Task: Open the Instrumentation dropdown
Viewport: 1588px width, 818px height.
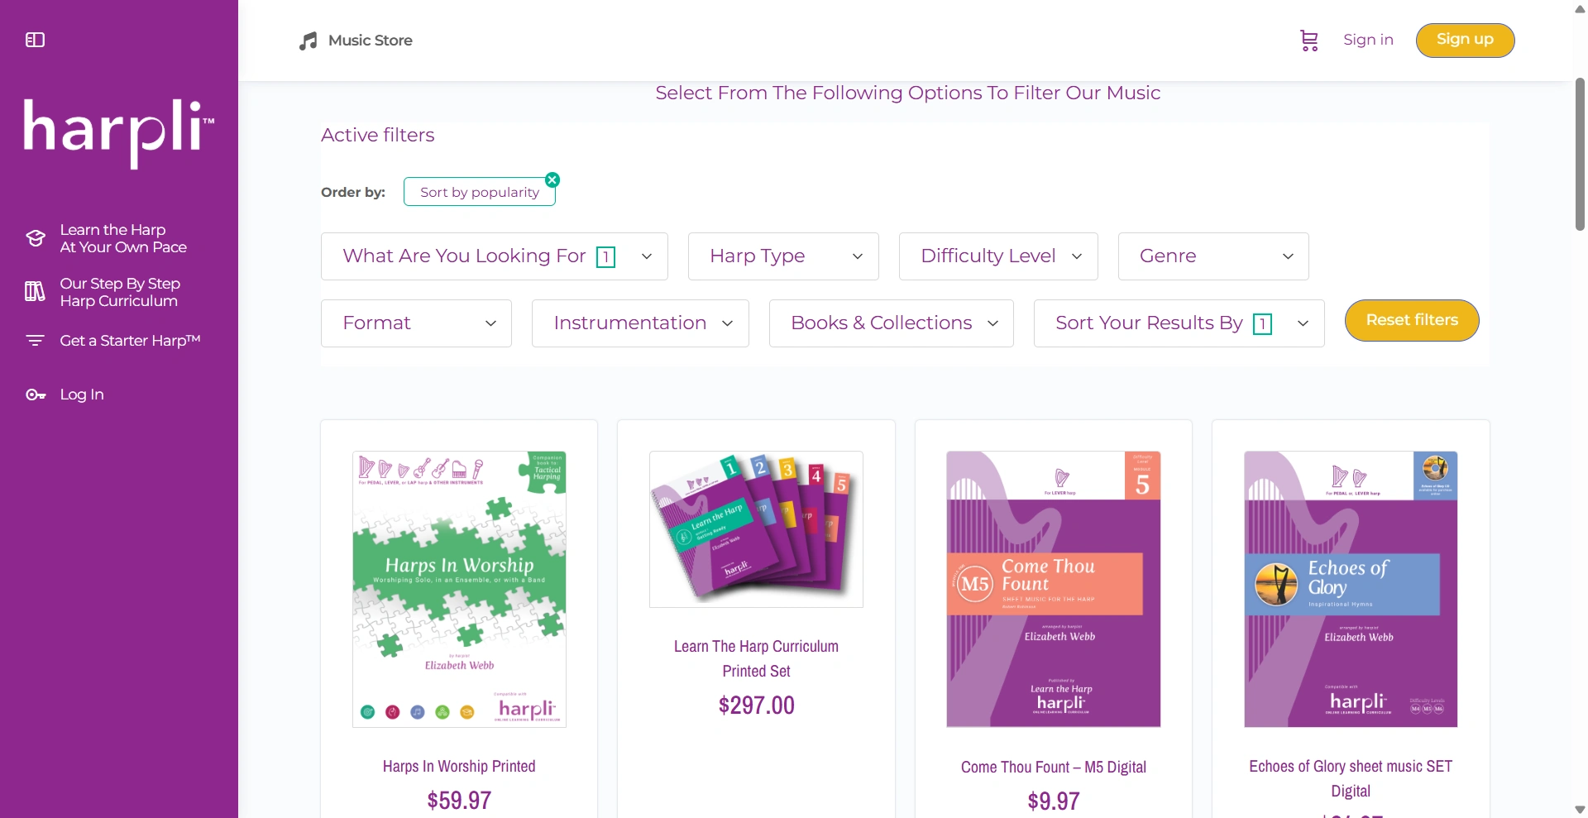Action: coord(639,323)
